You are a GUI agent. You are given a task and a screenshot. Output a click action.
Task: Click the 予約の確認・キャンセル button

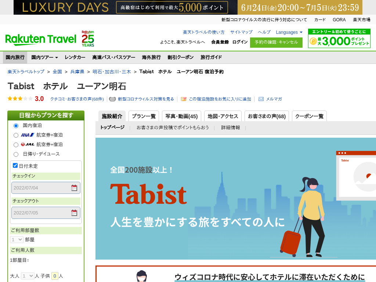point(276,43)
